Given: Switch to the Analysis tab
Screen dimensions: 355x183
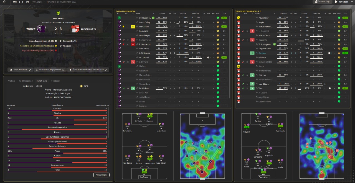Looking at the screenshot, I should [11, 81].
